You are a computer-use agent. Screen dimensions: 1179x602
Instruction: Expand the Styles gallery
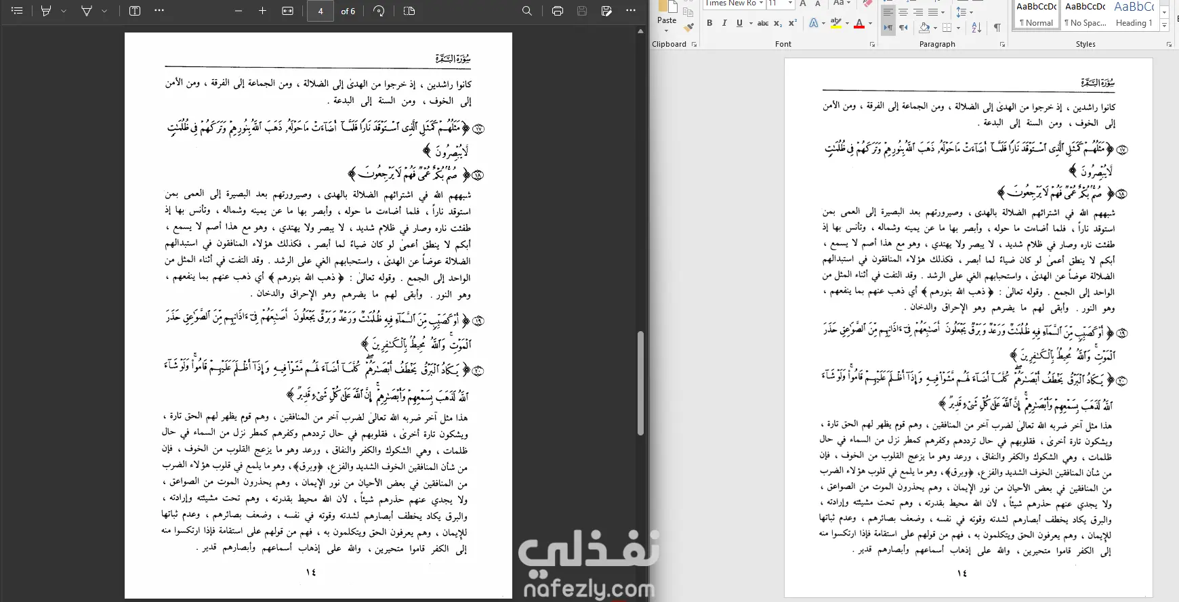pyautogui.click(x=1165, y=25)
